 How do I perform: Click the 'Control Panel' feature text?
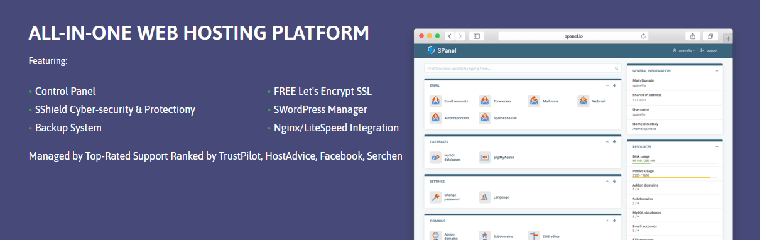tap(65, 92)
